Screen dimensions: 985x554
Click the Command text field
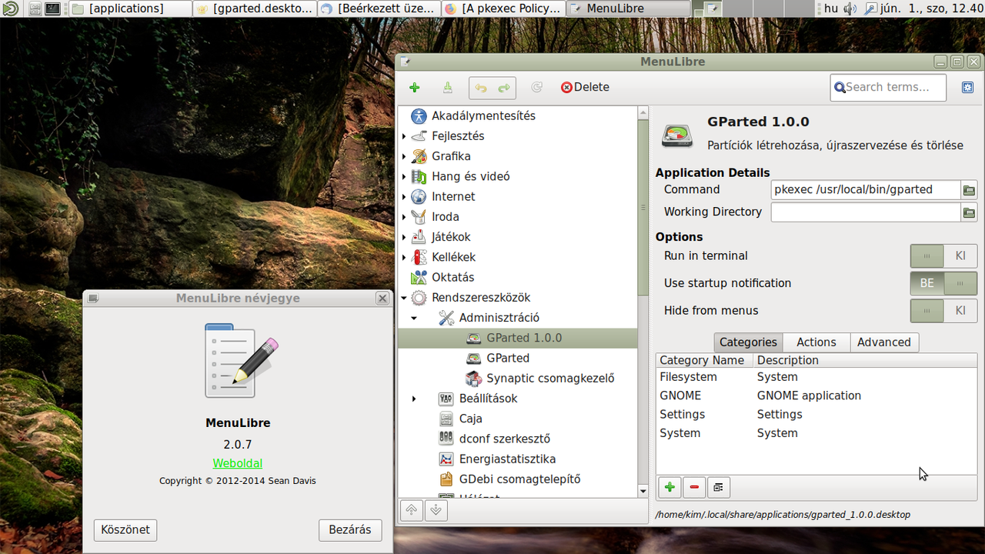point(866,190)
